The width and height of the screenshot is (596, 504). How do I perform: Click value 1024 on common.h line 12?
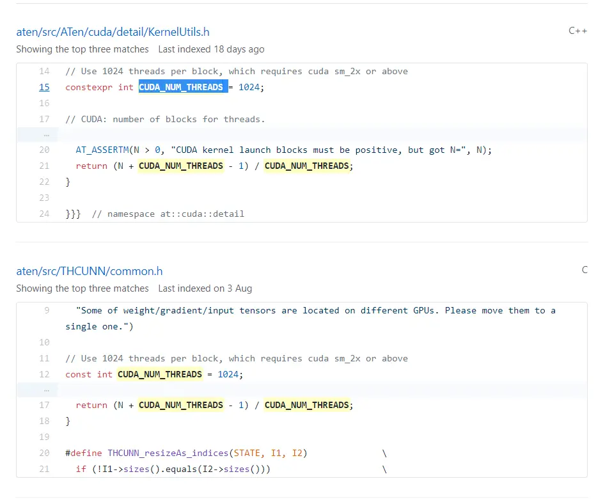[x=228, y=374]
